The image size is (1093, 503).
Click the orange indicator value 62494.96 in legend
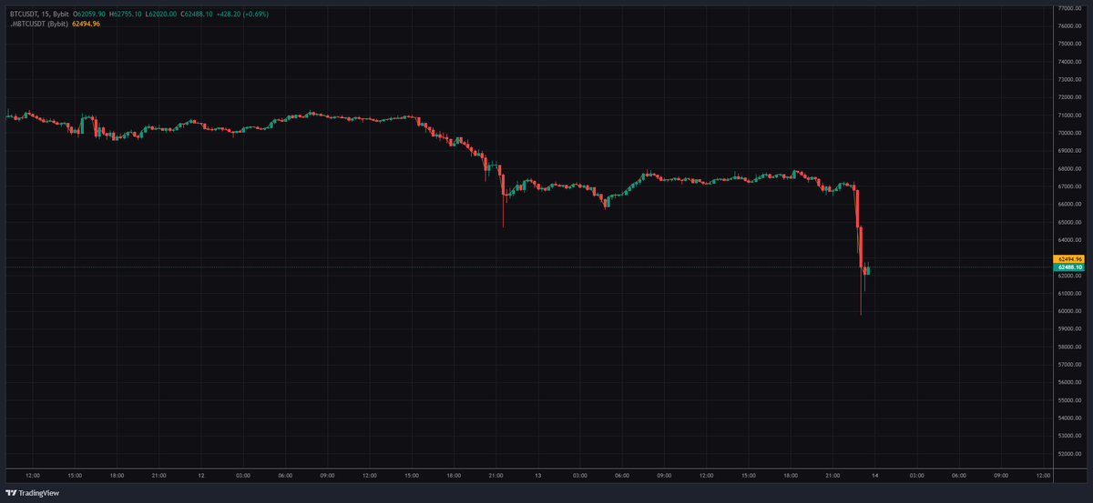point(85,24)
